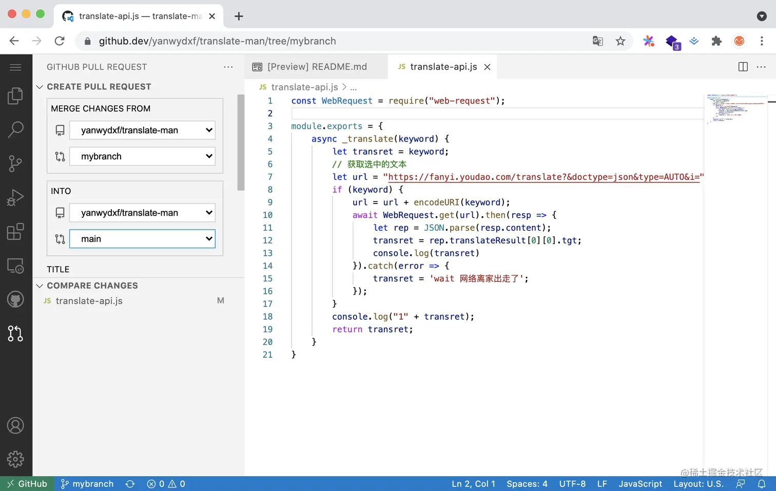The height and width of the screenshot is (491, 776).
Task: Open the Source Control view icon
Action: click(15, 163)
